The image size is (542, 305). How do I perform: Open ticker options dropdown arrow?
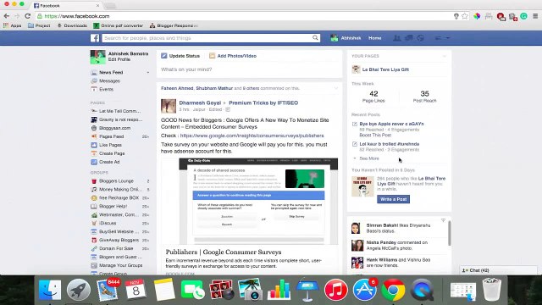coord(443,220)
